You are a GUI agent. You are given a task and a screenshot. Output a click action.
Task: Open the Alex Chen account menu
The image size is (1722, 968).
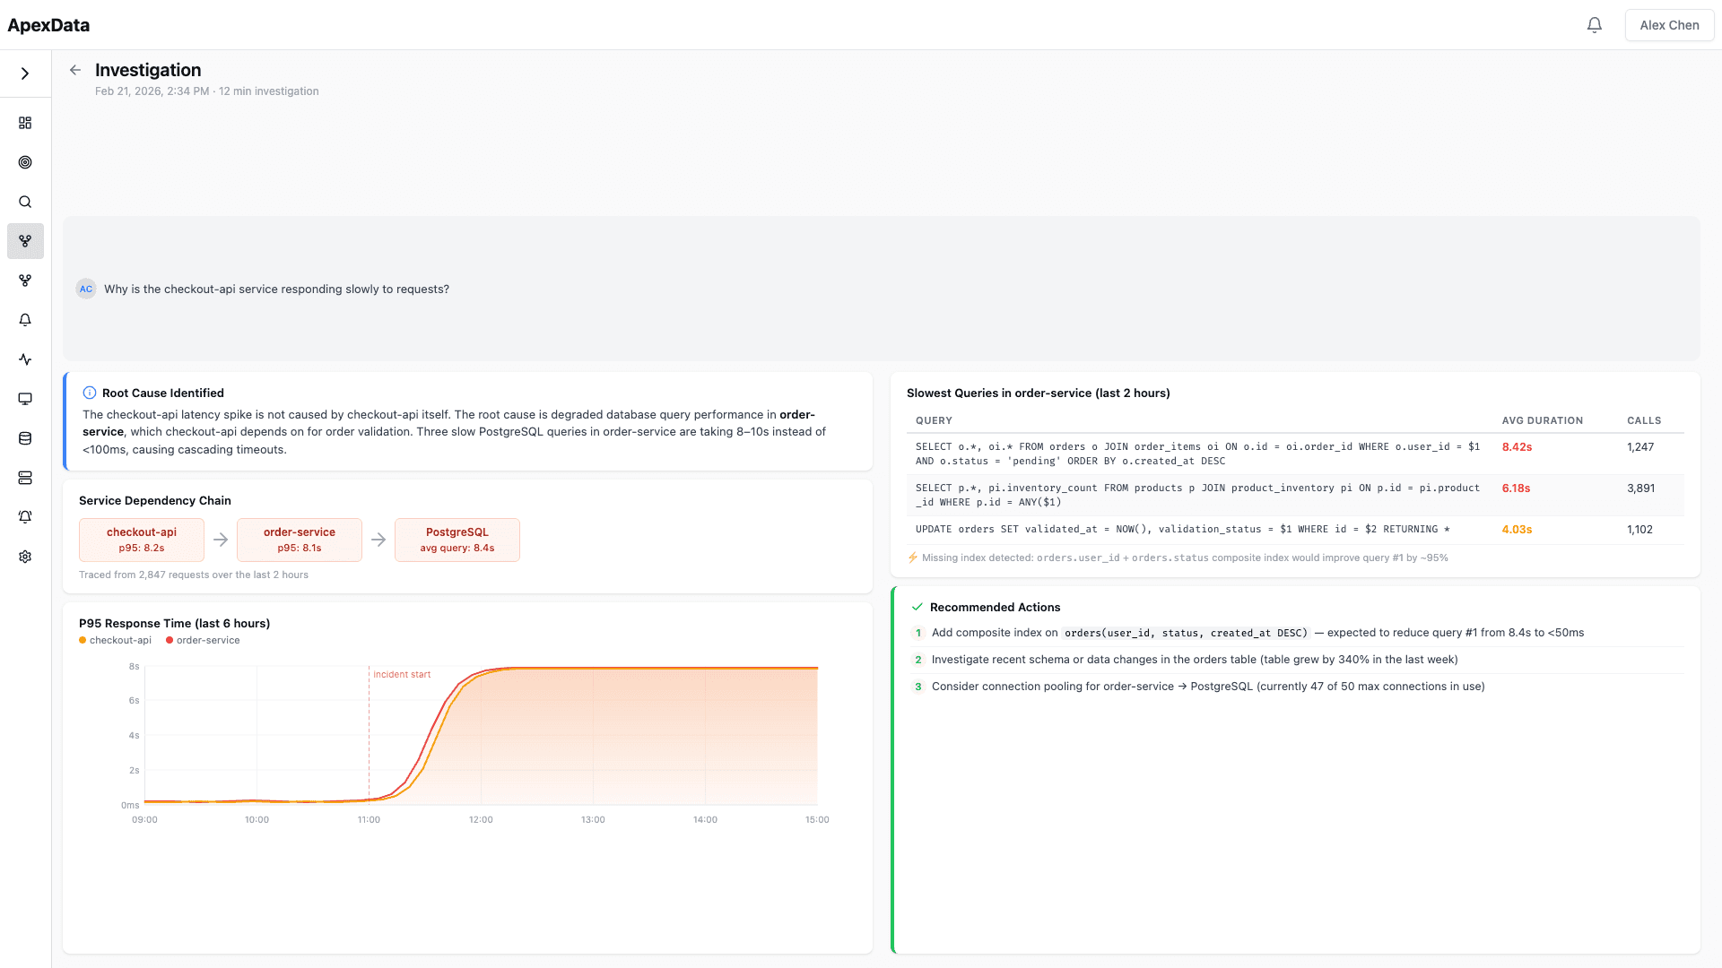pos(1668,24)
